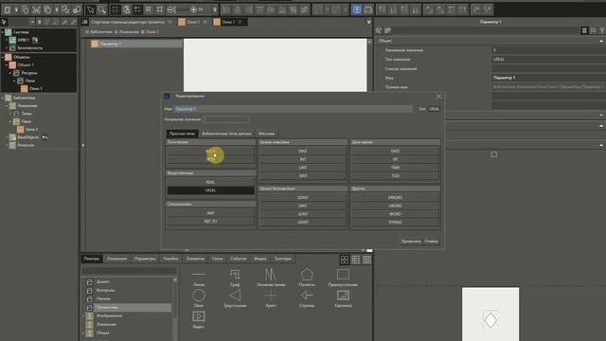Switch to library data types tab
Viewport: 606px width, 341px height.
tap(226, 134)
